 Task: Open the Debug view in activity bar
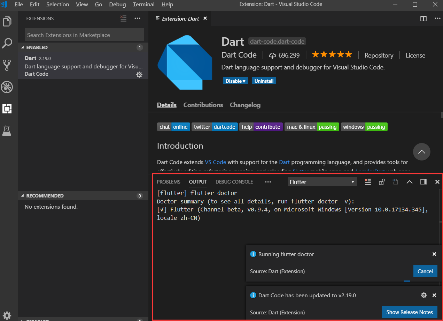tap(7, 87)
